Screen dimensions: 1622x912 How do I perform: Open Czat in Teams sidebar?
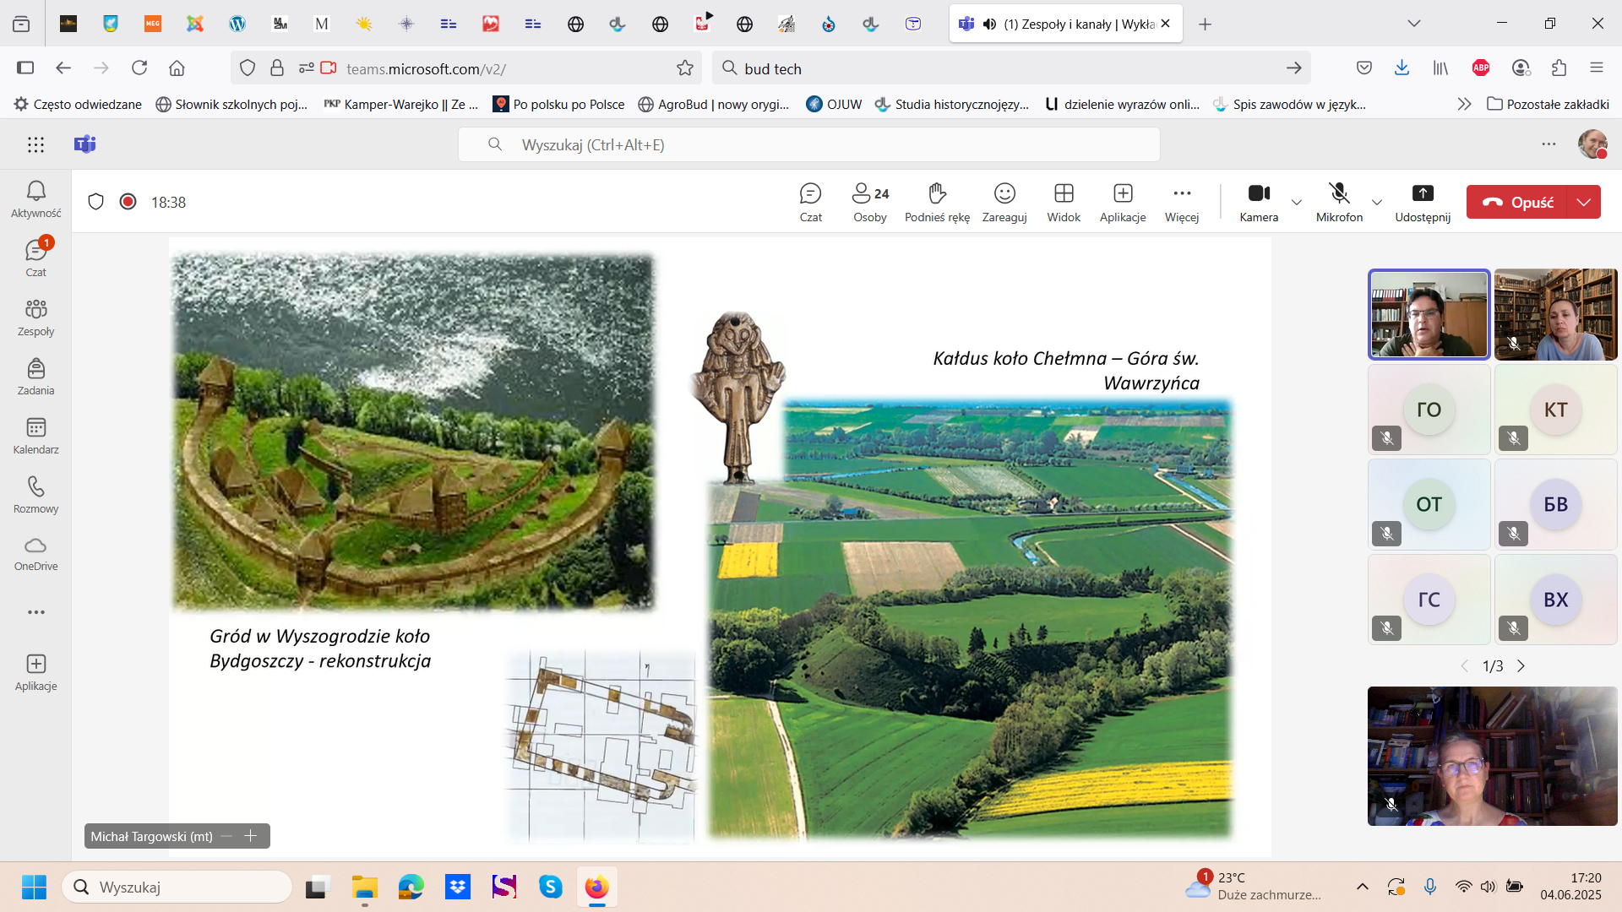coord(35,258)
